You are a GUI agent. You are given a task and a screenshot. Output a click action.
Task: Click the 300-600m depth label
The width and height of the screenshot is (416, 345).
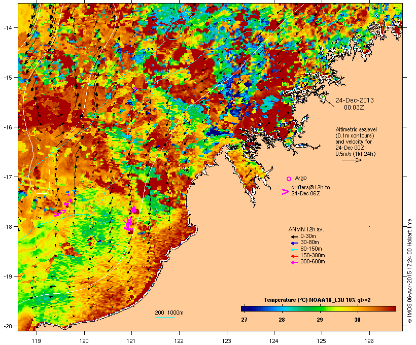pos(313,262)
